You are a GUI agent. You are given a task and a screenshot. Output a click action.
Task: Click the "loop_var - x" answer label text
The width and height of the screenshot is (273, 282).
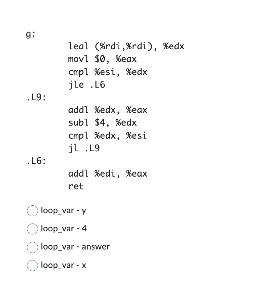63,265
